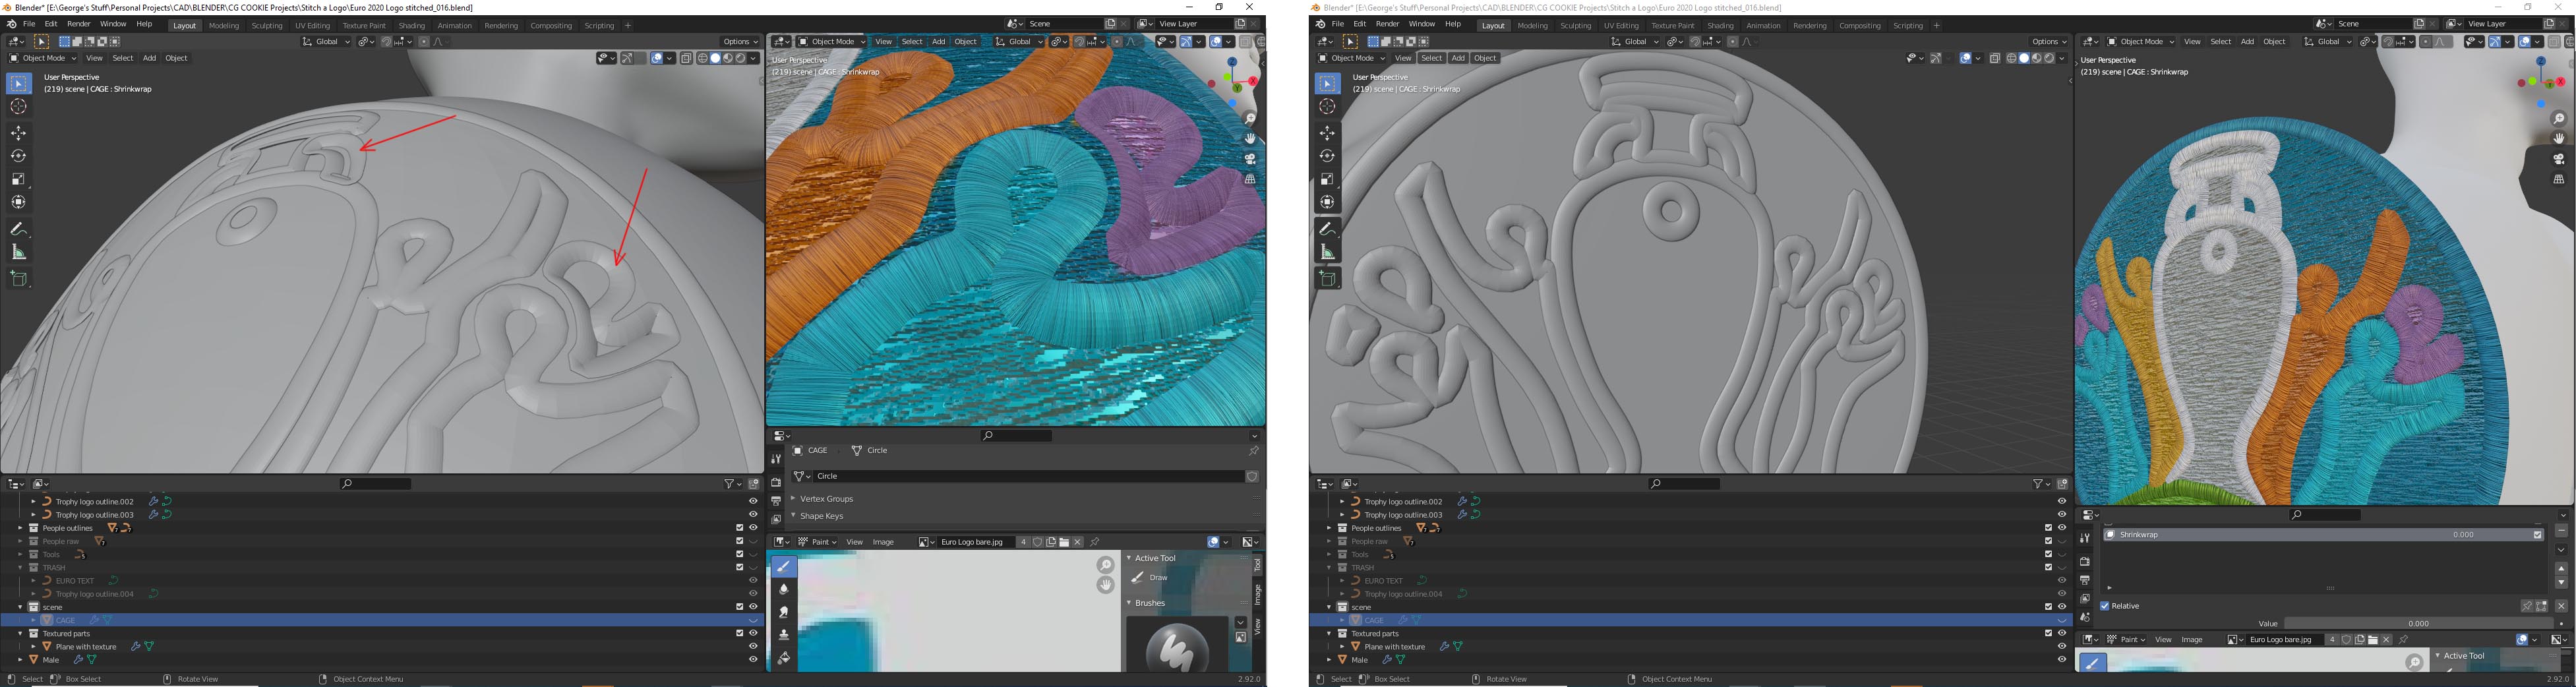Image resolution: width=2576 pixels, height=687 pixels.
Task: Select the Measure tool in right window
Action: click(1327, 252)
